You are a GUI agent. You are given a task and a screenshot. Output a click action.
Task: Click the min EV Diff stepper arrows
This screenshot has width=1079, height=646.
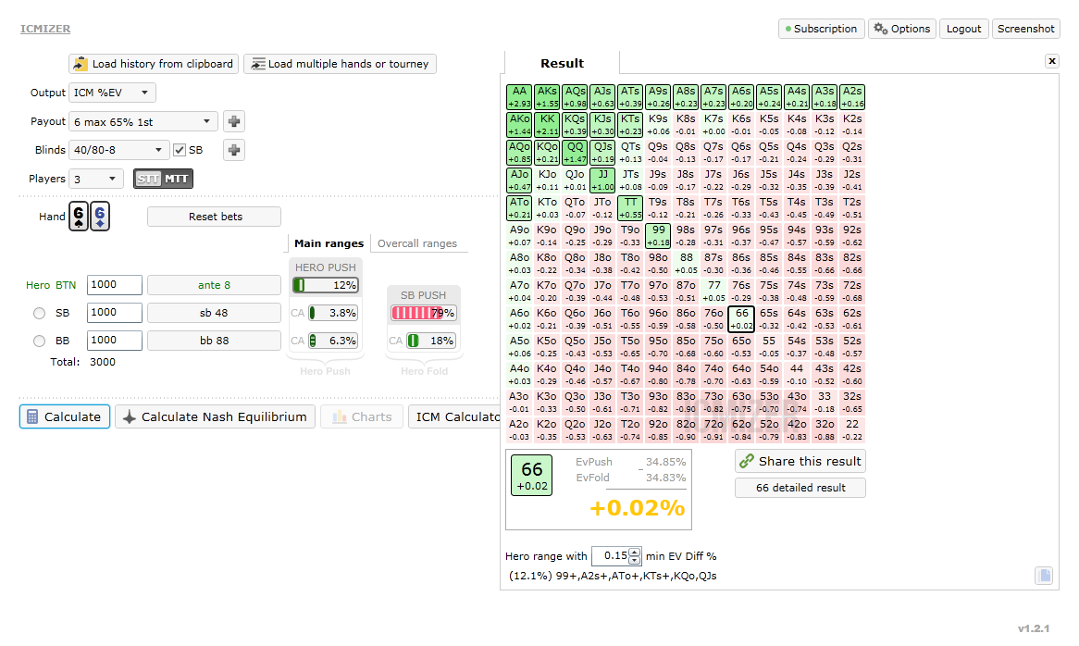pos(635,556)
